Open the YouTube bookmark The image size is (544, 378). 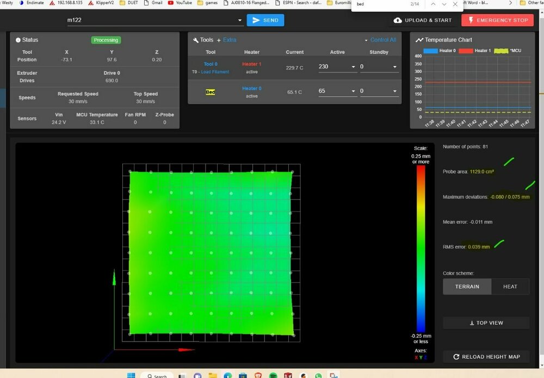180,3
